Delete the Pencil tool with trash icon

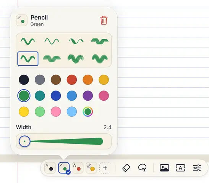click(104, 20)
